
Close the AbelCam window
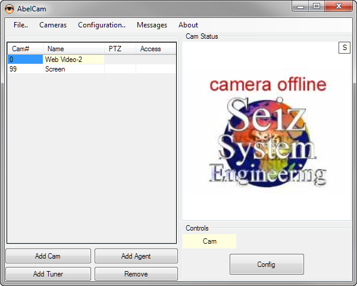(x=339, y=7)
